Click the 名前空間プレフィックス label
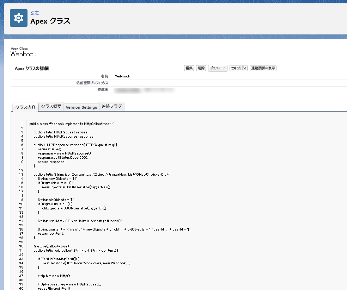The height and width of the screenshot is (290, 347). pyautogui.click(x=92, y=83)
